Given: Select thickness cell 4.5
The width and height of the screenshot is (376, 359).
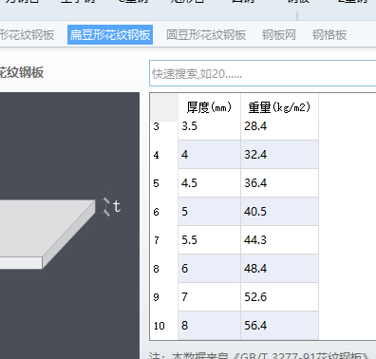Looking at the screenshot, I should (209, 183).
